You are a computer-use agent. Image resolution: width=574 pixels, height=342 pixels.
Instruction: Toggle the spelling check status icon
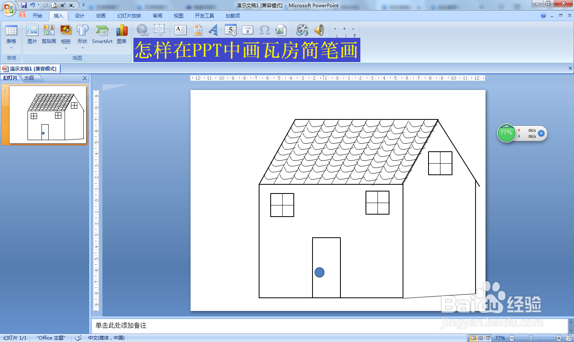pyautogui.click(x=78, y=338)
